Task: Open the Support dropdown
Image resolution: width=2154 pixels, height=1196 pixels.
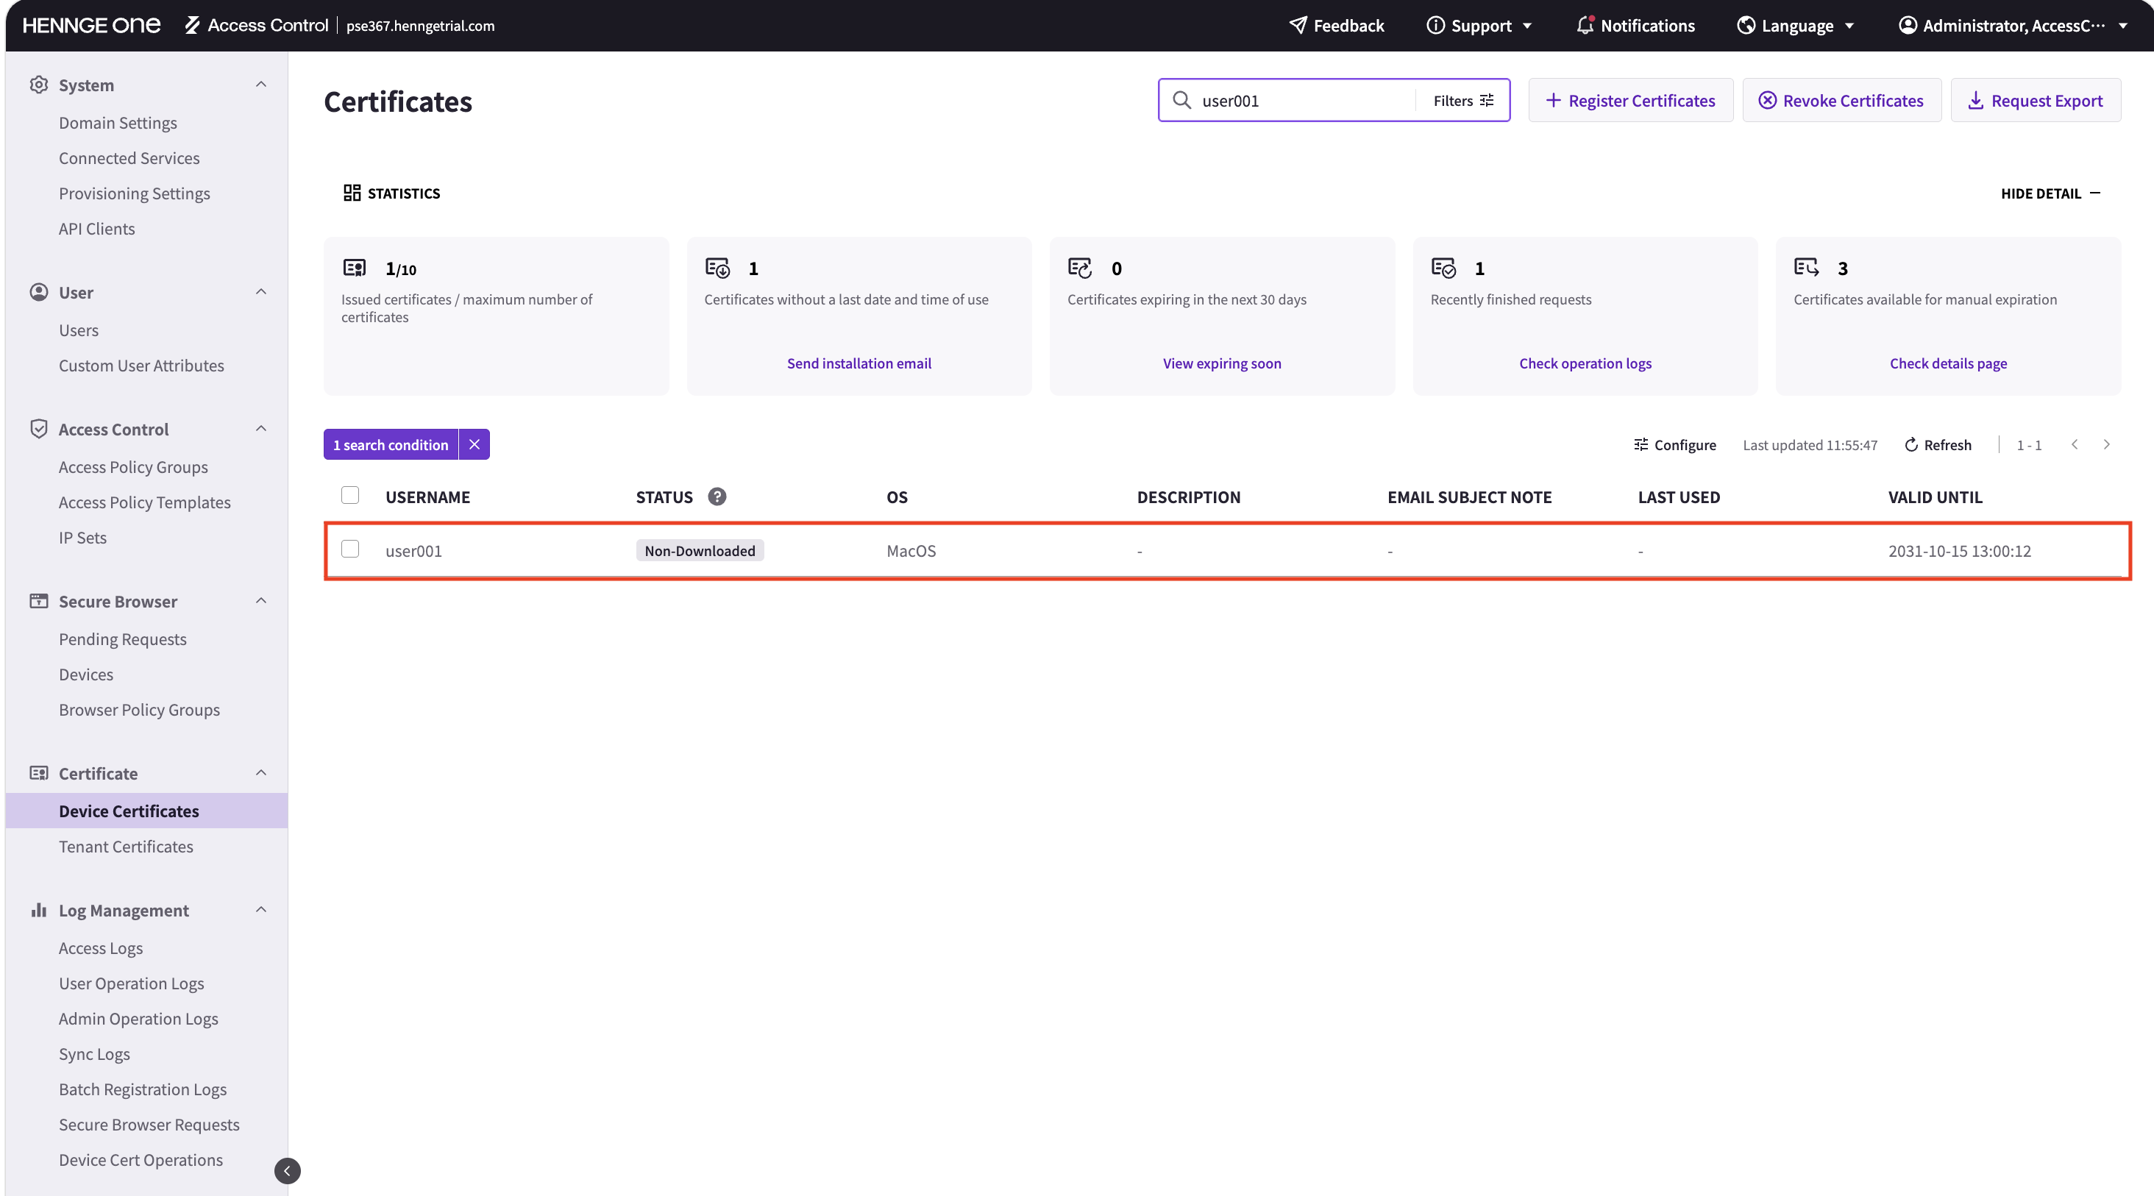Action: point(1479,25)
